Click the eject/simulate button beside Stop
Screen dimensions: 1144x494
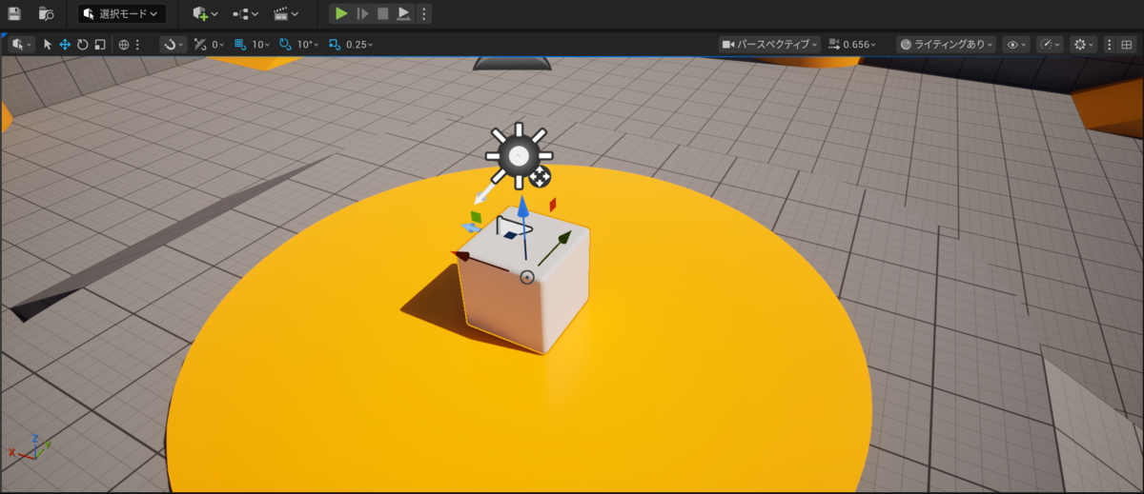403,13
